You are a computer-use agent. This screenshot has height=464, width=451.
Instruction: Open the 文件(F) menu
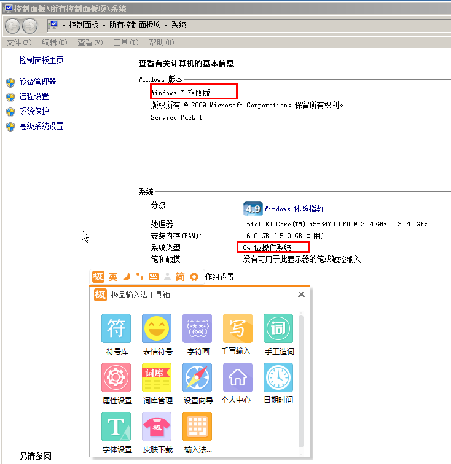tap(19, 42)
